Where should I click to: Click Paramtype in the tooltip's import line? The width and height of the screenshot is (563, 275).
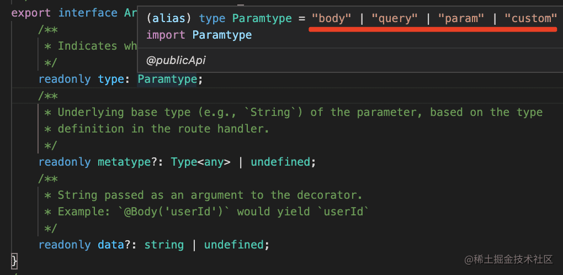[222, 35]
